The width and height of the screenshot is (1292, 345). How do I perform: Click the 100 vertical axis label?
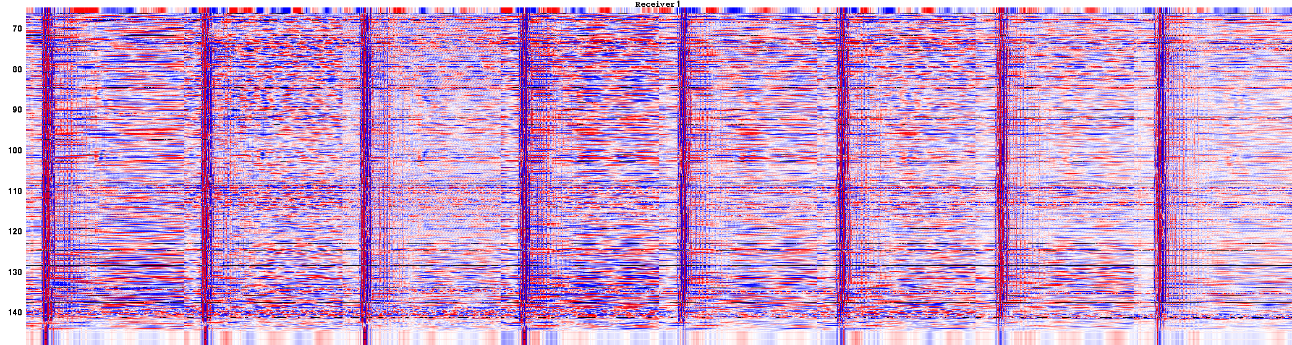(14, 151)
